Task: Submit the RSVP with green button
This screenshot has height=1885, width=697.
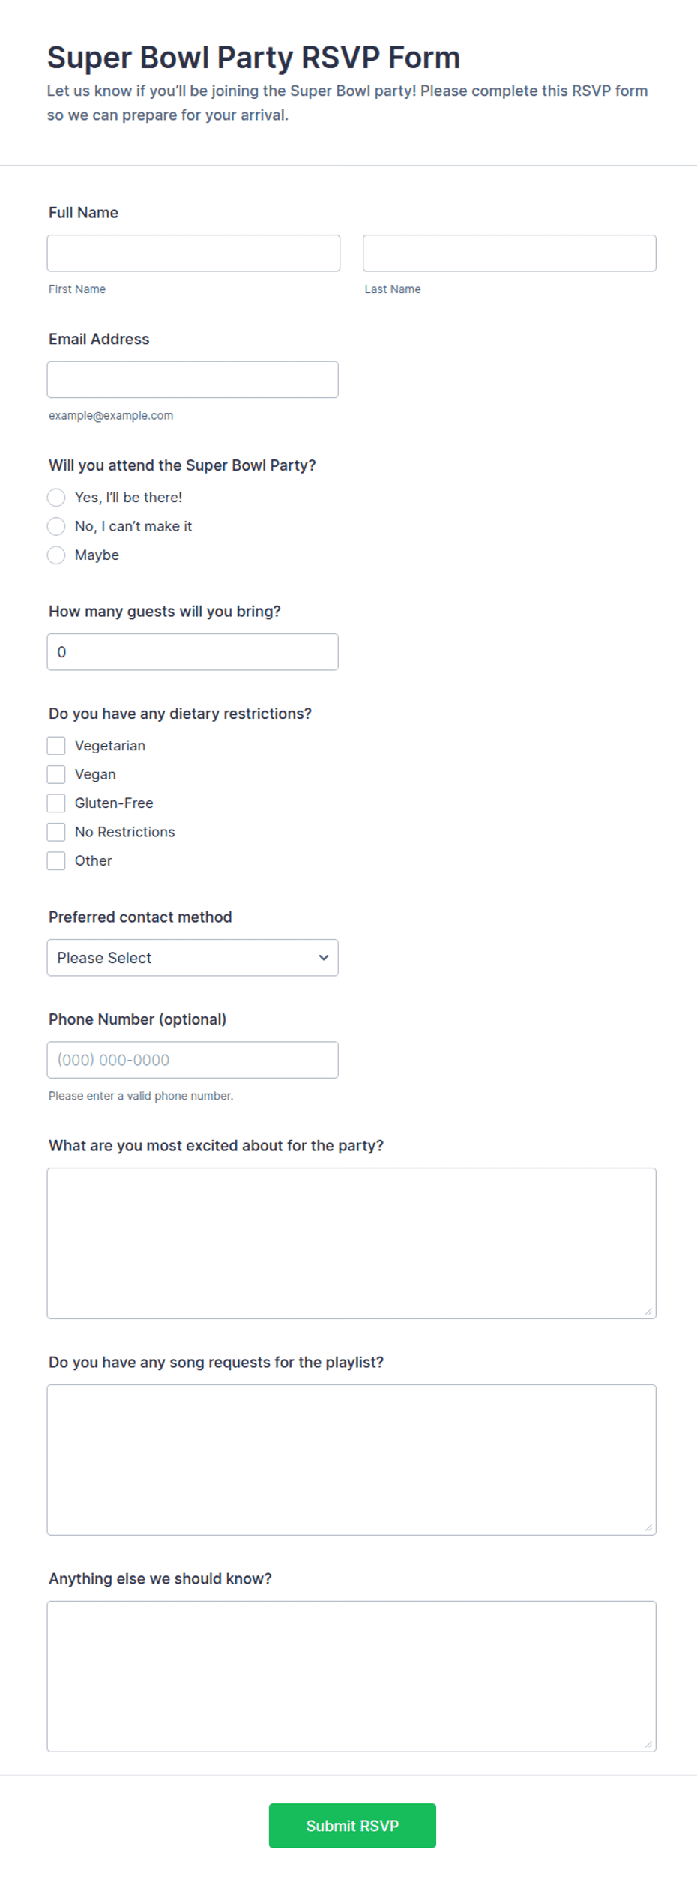Action: pos(352,1827)
